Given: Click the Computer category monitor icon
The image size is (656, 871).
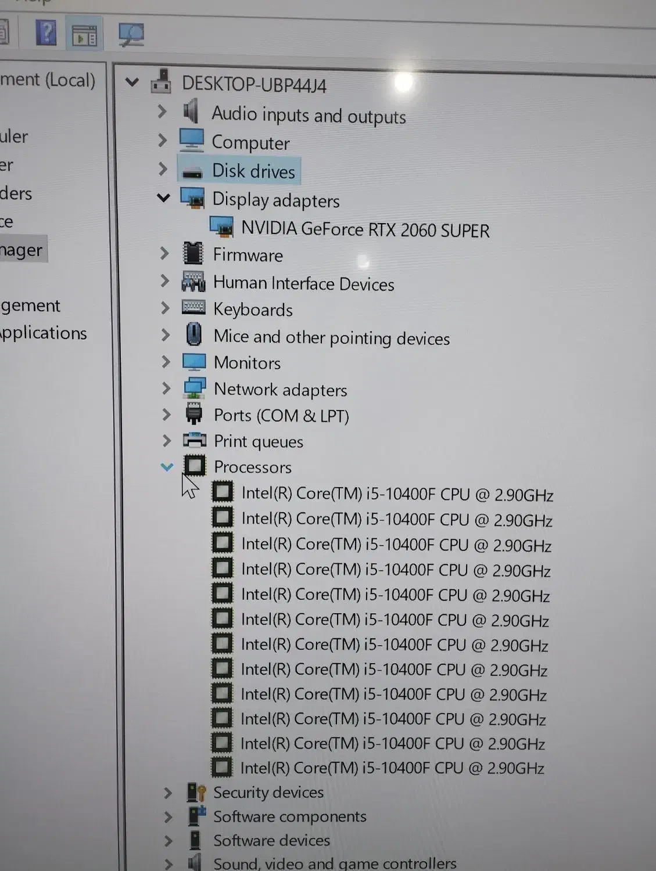Looking at the screenshot, I should pos(192,140).
